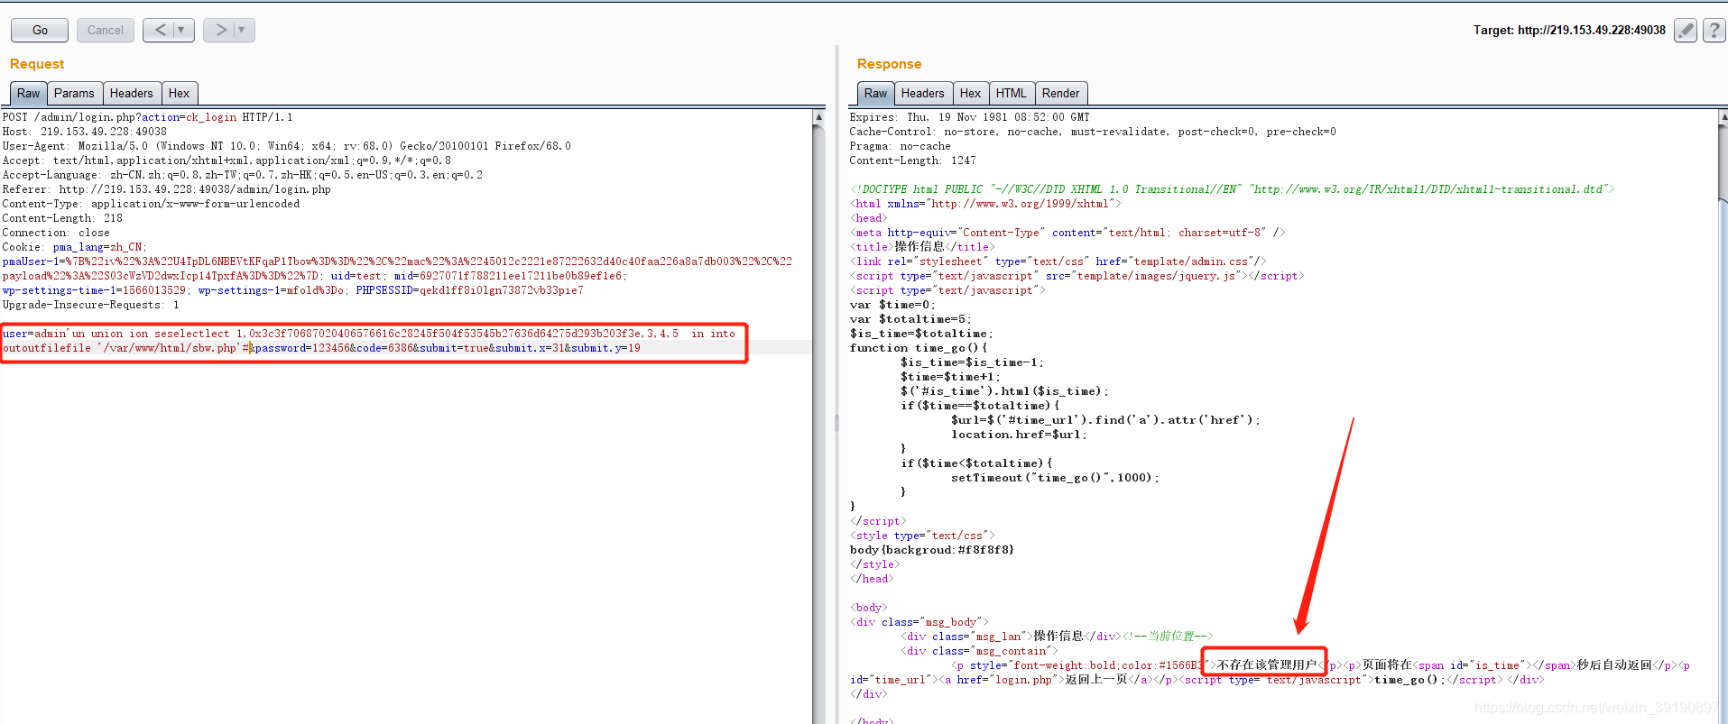The height and width of the screenshot is (724, 1728).
Task: Click the body{backgroud:#f8f8f8} line
Action: coord(932,550)
